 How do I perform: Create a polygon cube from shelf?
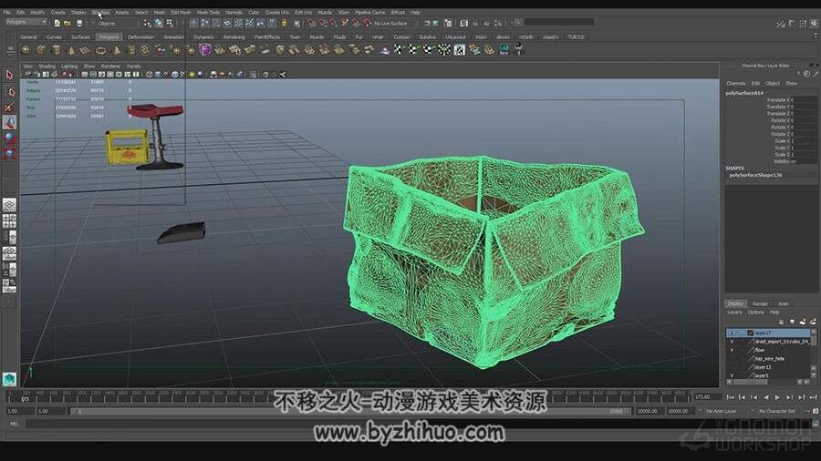point(41,50)
